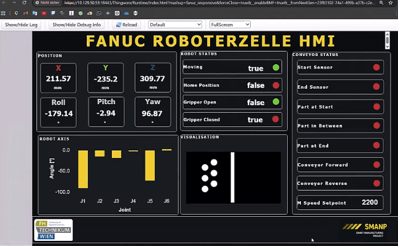Screen dimensions: 398x246
Task: Click the 'true' value in Moving row
Action: click(256, 68)
